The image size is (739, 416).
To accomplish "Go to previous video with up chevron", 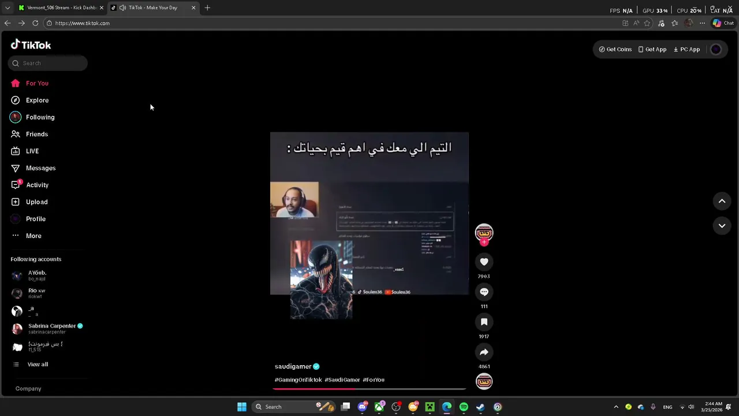I will pyautogui.click(x=722, y=201).
